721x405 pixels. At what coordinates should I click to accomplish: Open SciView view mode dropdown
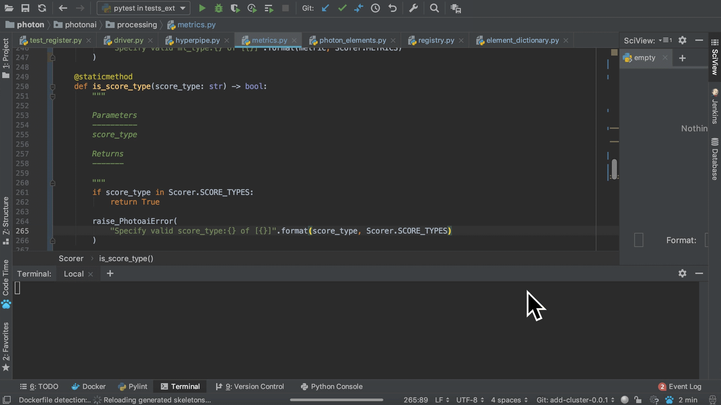[665, 40]
